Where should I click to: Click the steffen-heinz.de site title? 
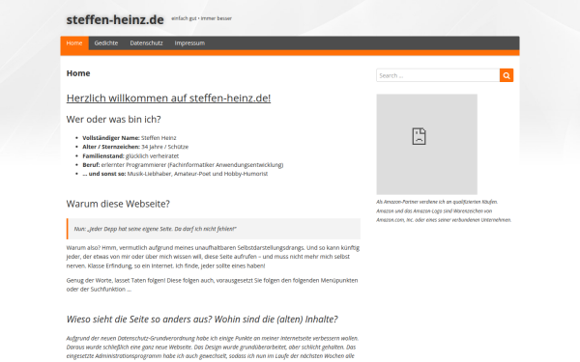click(115, 19)
